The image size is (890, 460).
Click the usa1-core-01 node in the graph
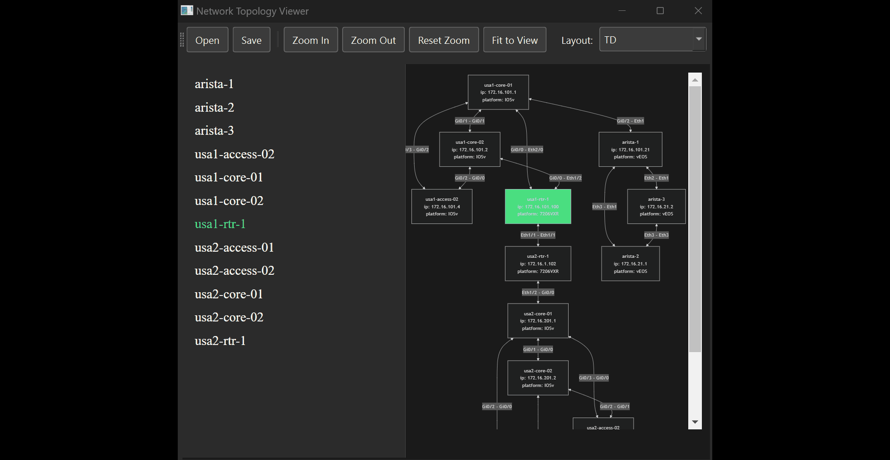[498, 92]
